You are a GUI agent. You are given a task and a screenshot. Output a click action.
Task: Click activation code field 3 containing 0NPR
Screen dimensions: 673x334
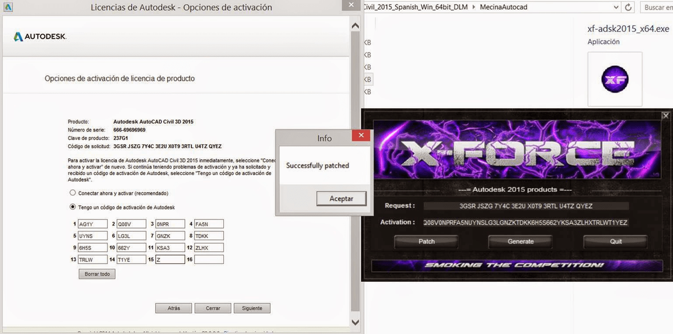[x=170, y=223]
